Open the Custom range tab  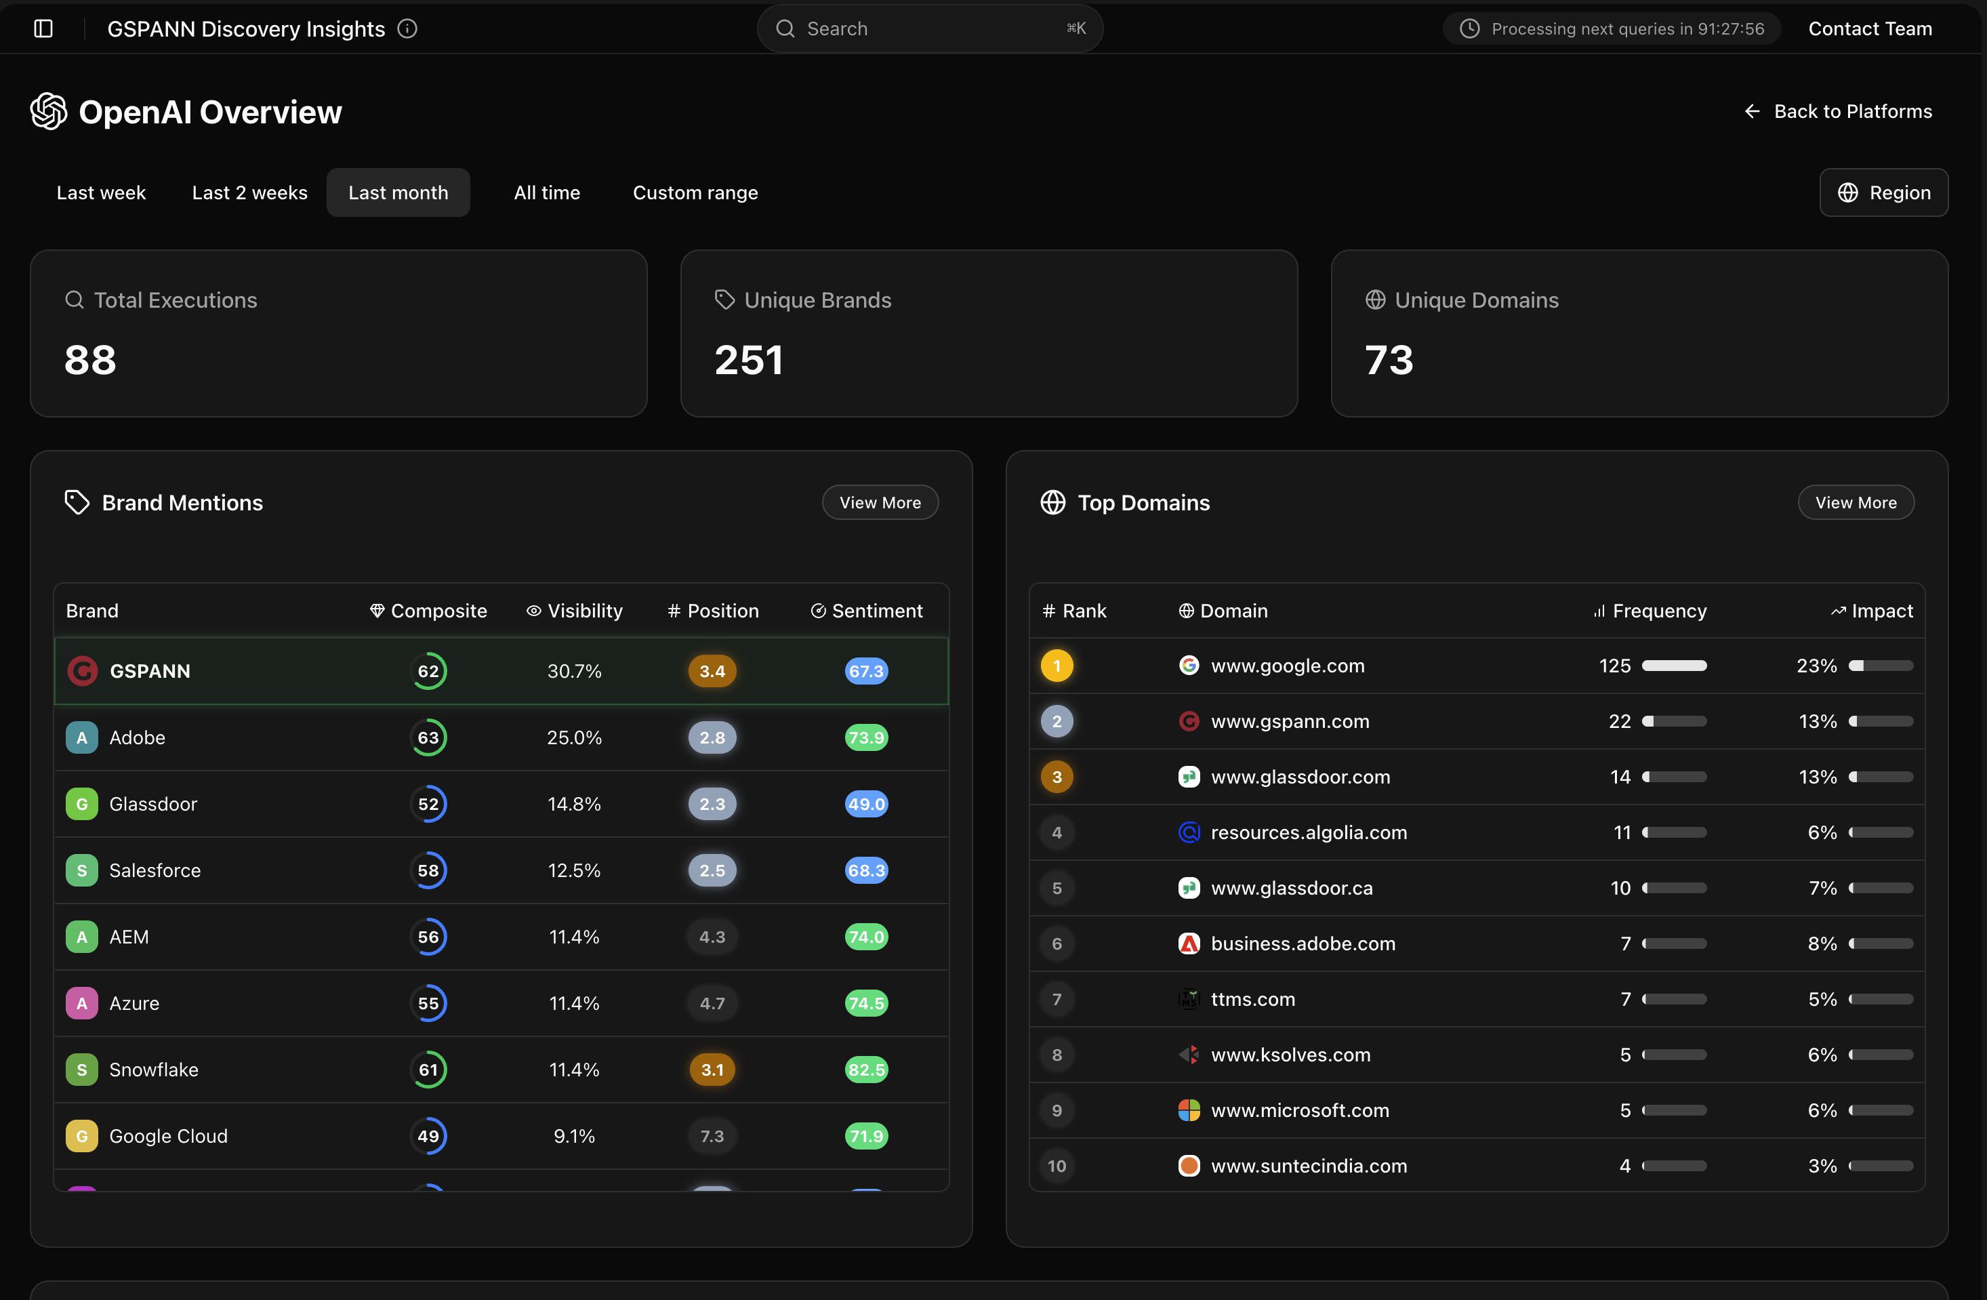(x=695, y=193)
